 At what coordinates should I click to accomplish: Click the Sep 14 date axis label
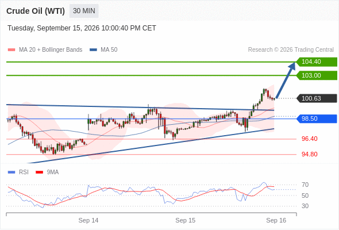88,220
